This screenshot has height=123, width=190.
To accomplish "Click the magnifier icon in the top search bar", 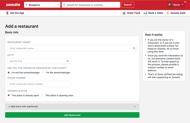I will pos(64,5).
